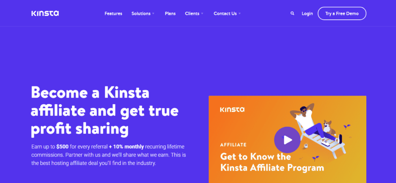Open the Features menu item
The image size is (396, 183).
pyautogui.click(x=113, y=14)
